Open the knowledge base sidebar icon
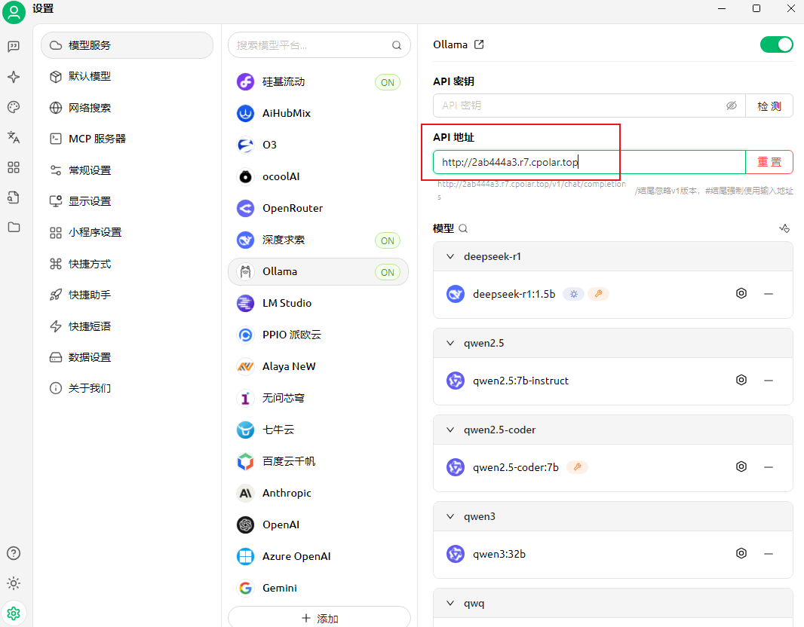The height and width of the screenshot is (627, 804). coord(14,197)
